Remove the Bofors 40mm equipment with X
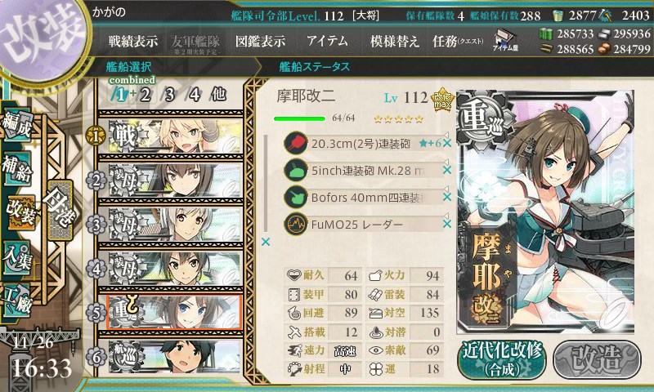 (x=447, y=197)
